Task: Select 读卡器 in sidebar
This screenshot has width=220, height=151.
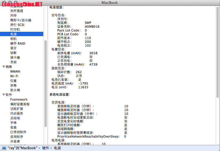Action: click(x=15, y=57)
